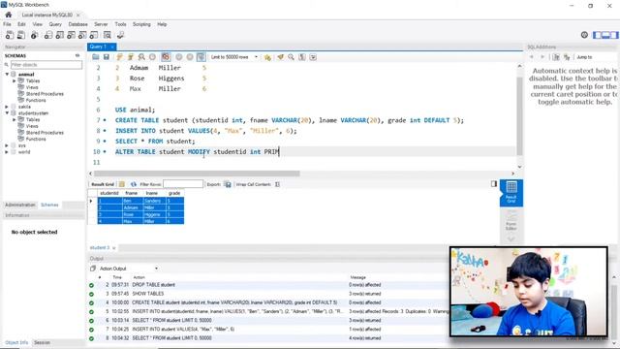
Task: Switch to the Administration tab
Action: tap(20, 205)
